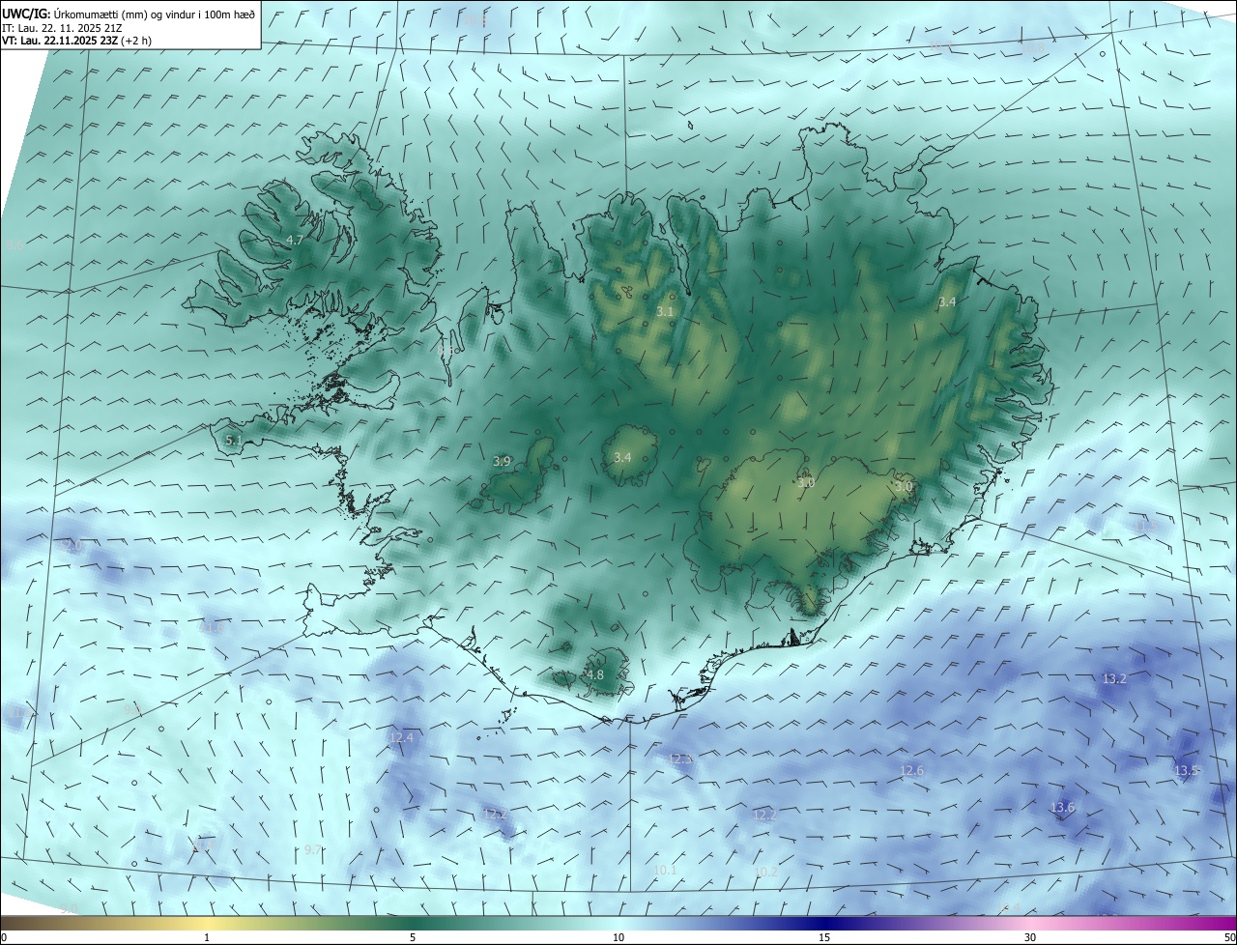This screenshot has height=945, width=1237.
Task: Select the 13.2 value label in the southeast
Action: (1114, 679)
